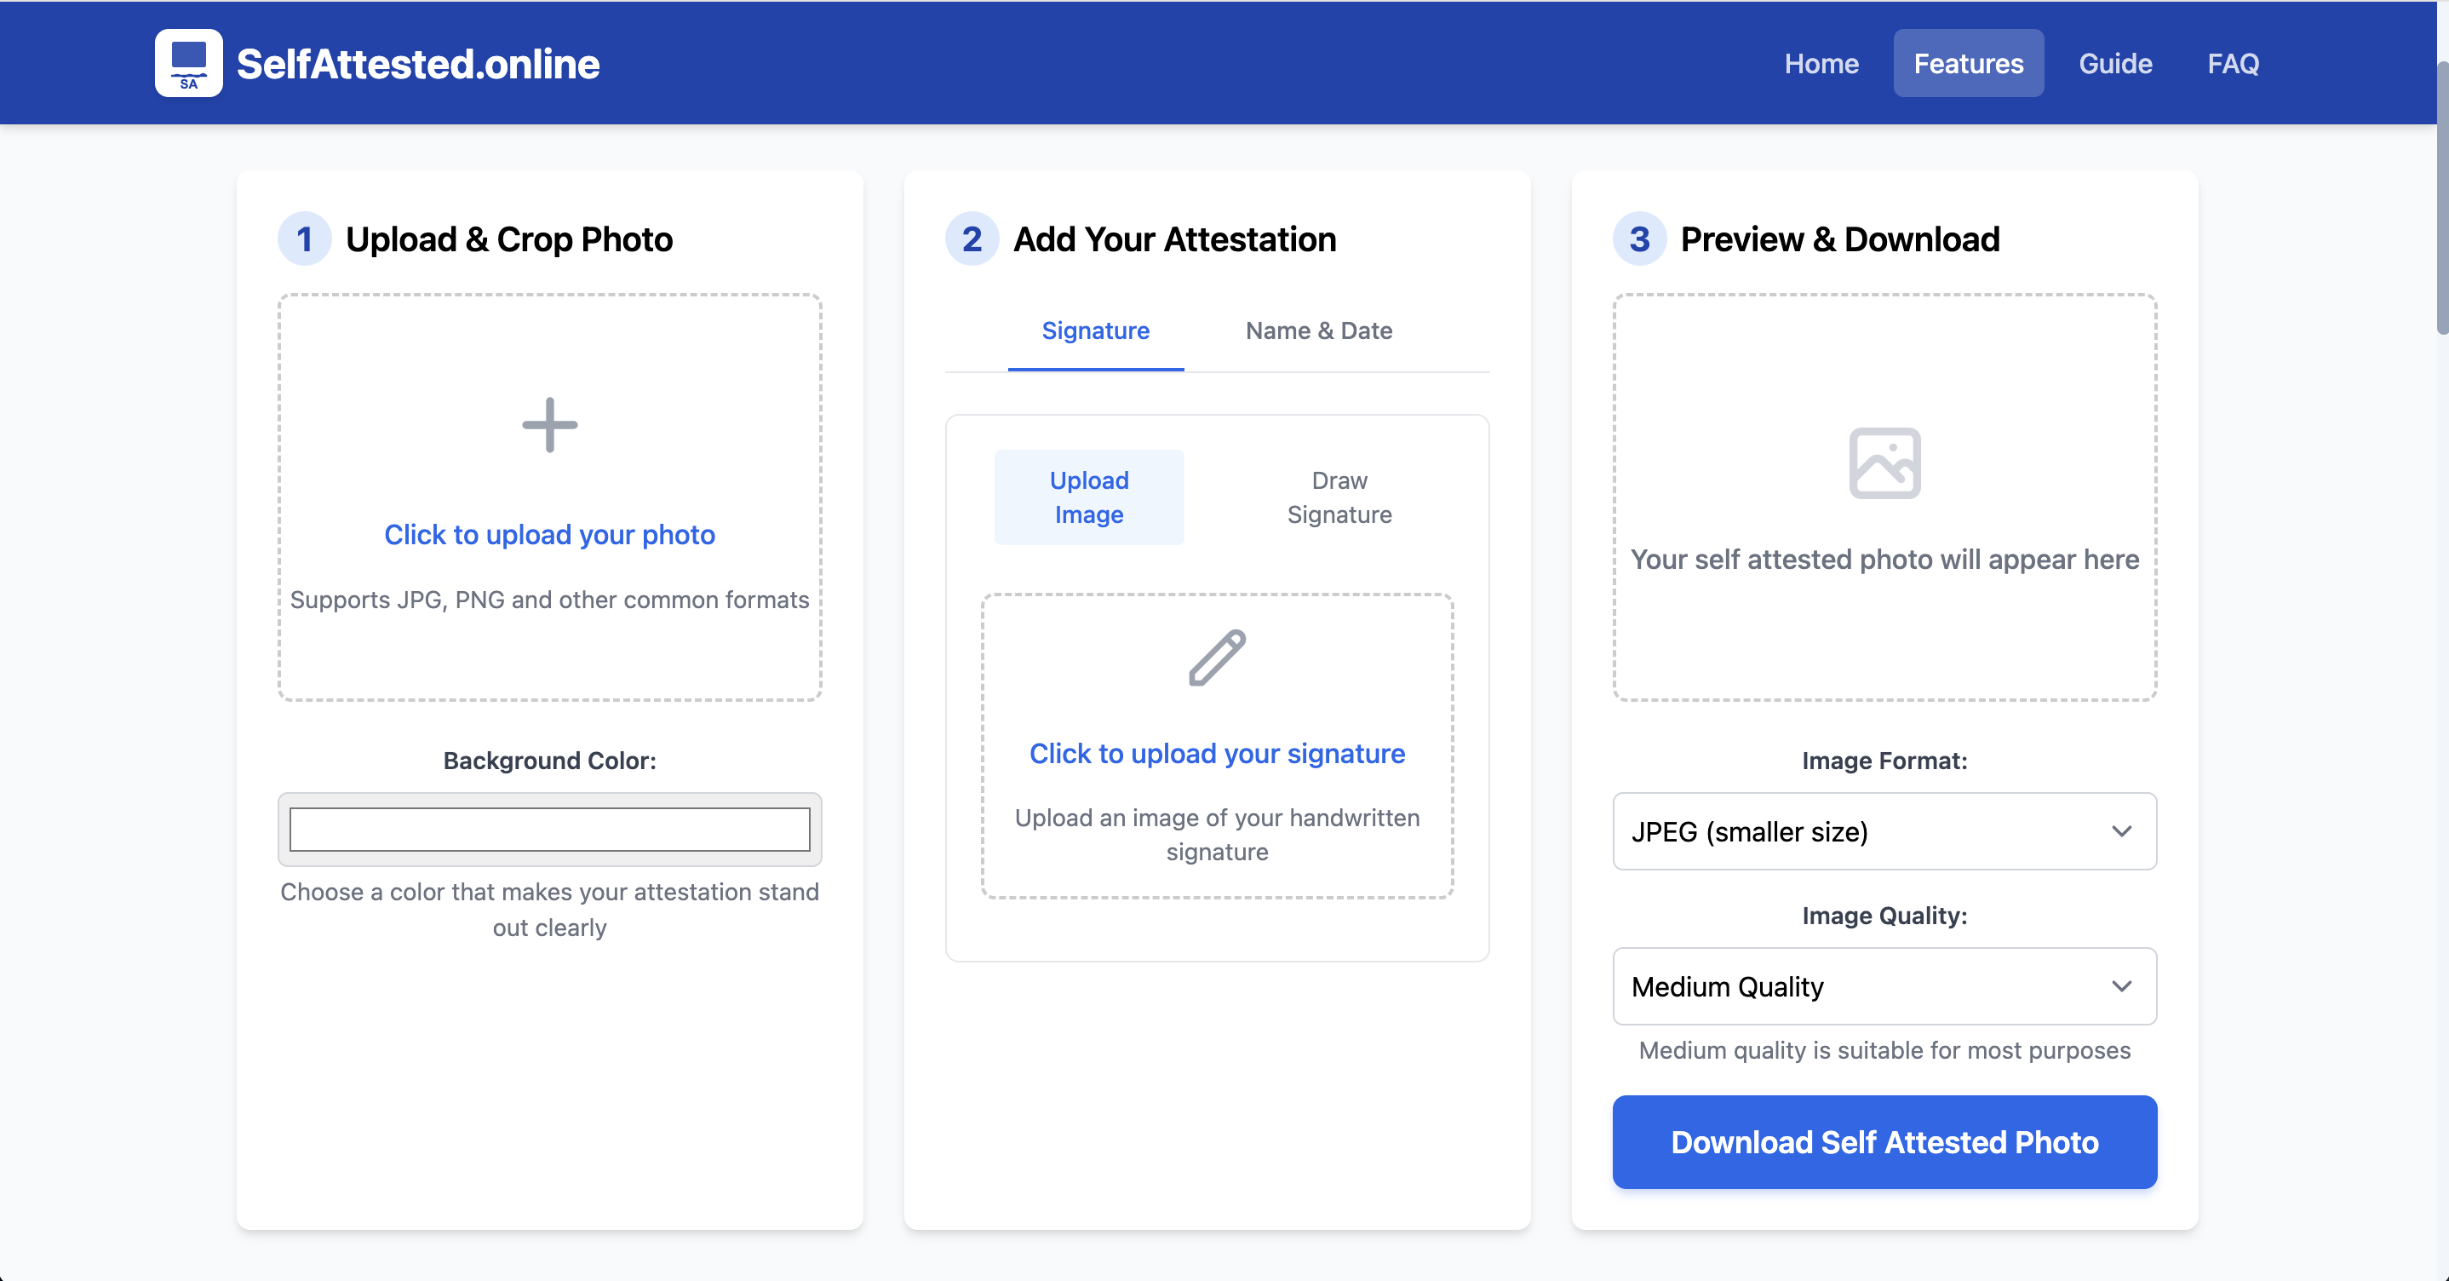Click the 'Image Quality:' label
Screen dimensions: 2449x1281
[x=1884, y=916]
